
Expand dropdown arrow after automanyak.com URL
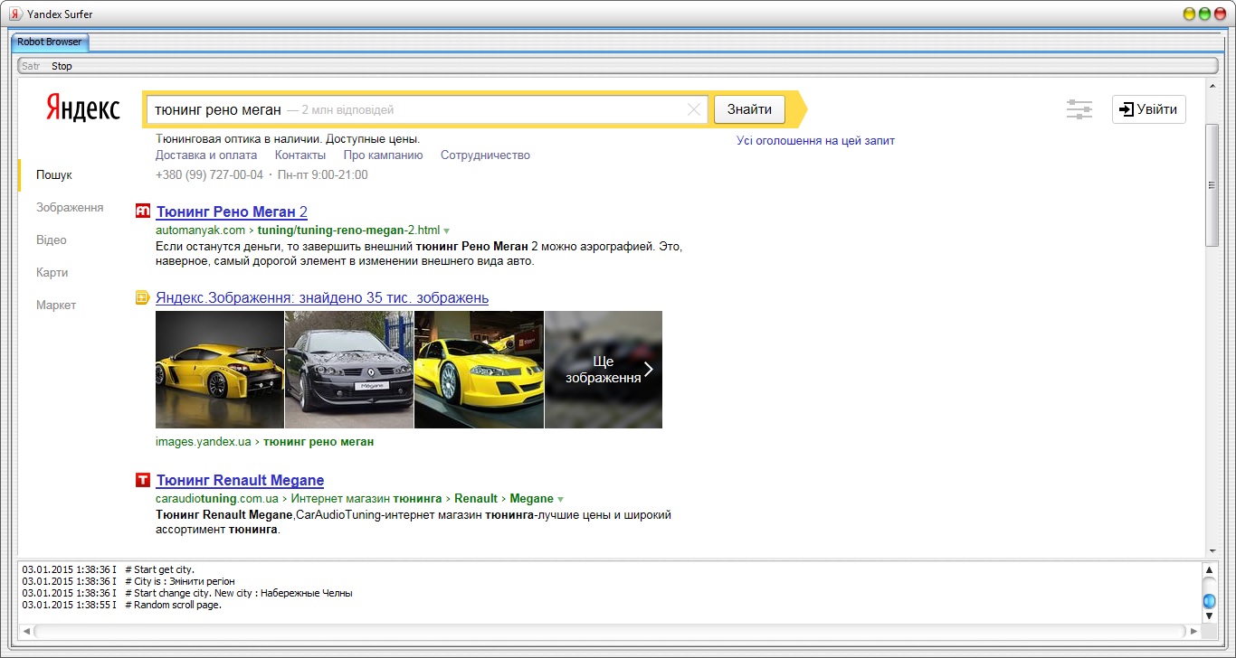click(446, 231)
